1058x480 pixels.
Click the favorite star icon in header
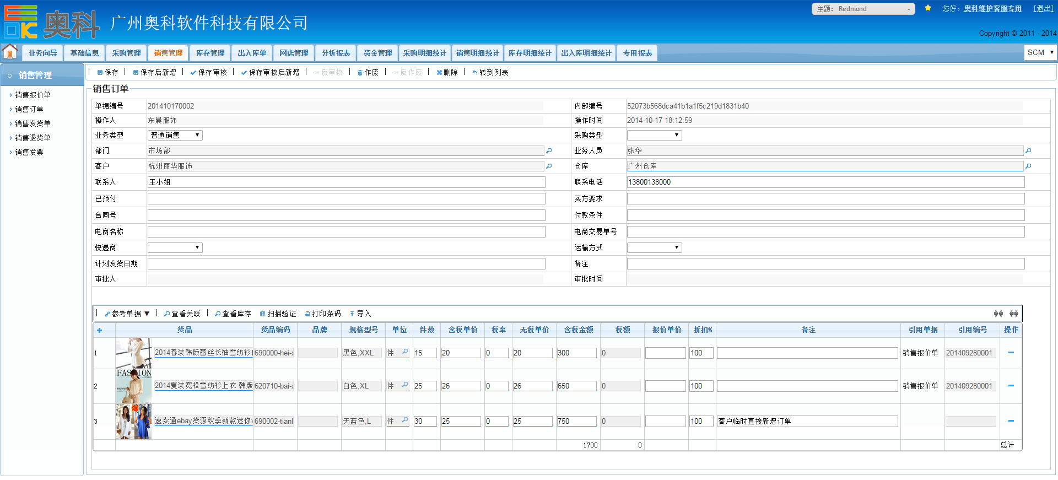pos(928,8)
